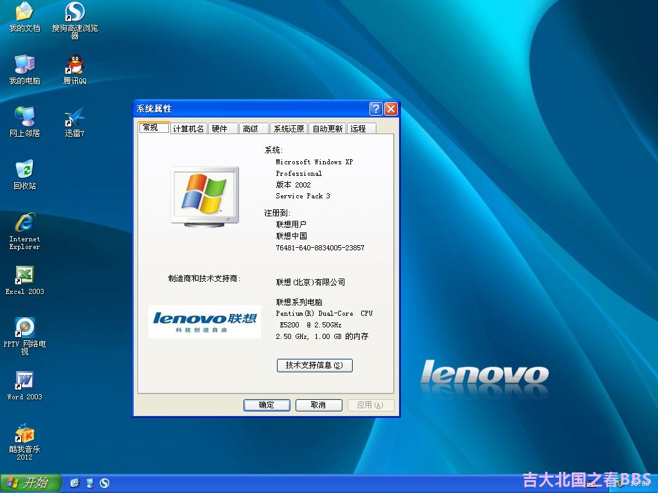Click the 'Service Pack 3' text

point(303,196)
